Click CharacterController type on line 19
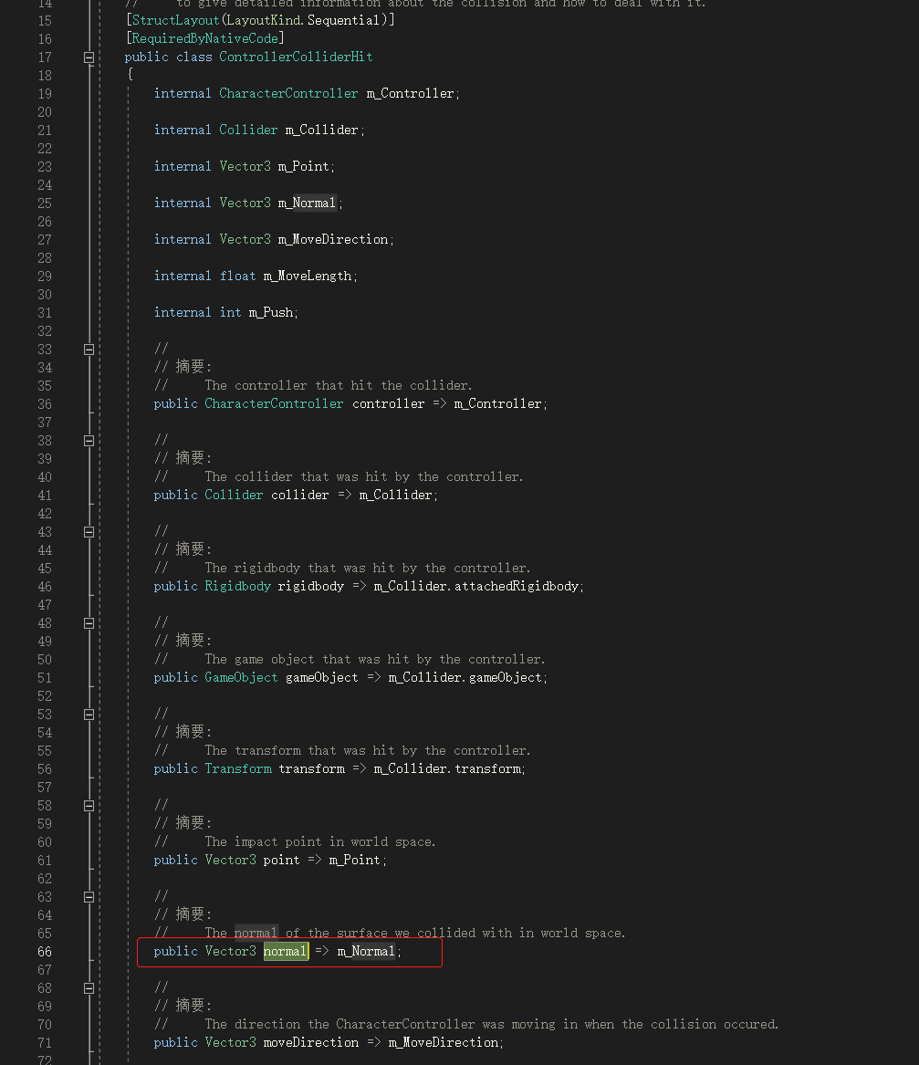Image resolution: width=919 pixels, height=1065 pixels. pos(288,94)
